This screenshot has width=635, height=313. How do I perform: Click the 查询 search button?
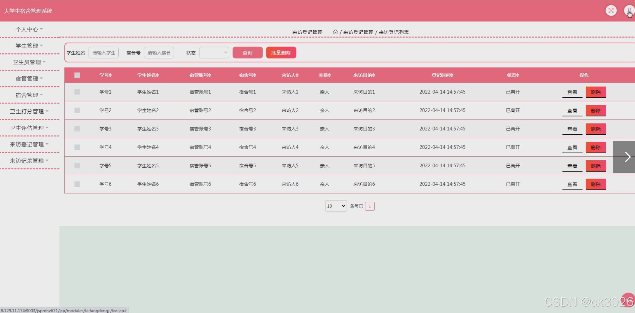[x=247, y=53]
